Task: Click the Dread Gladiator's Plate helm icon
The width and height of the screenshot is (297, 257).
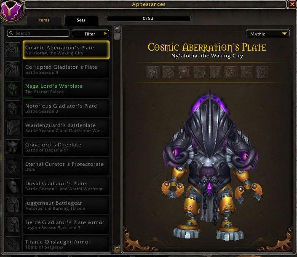Action: pyautogui.click(x=13, y=186)
